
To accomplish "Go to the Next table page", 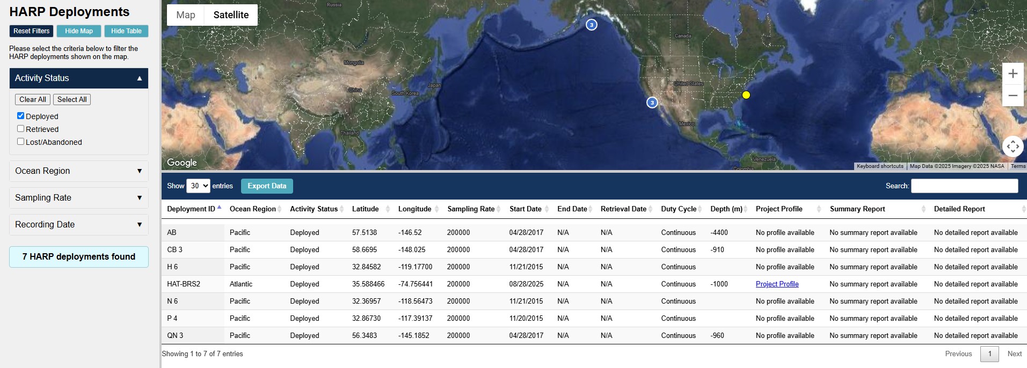I will (x=1014, y=354).
